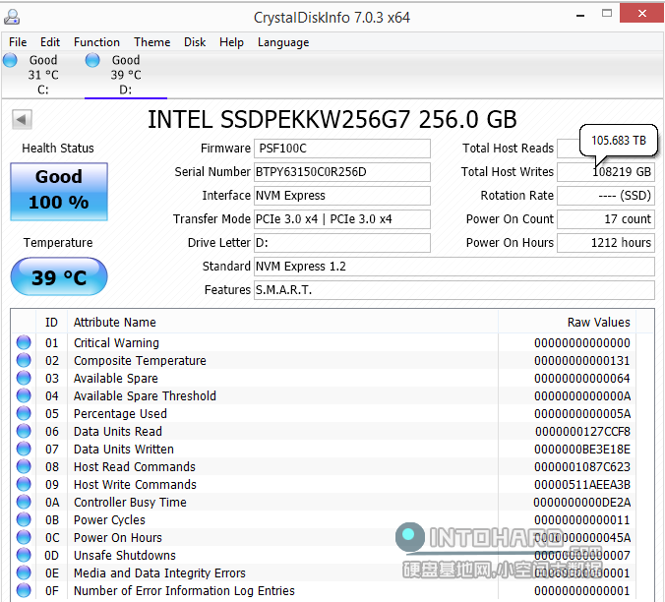Click raw value 0000000000005A

582,414
